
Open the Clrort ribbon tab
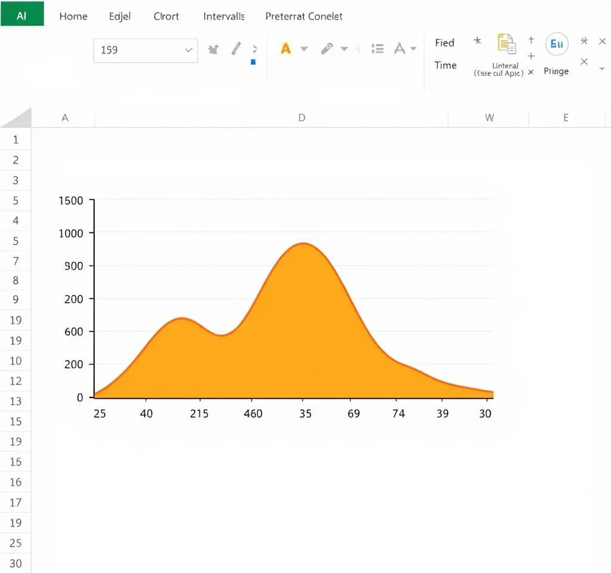click(x=166, y=16)
